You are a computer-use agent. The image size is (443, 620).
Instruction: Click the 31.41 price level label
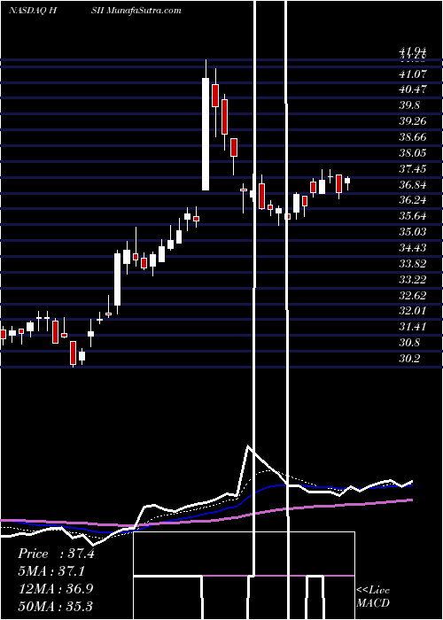point(413,327)
